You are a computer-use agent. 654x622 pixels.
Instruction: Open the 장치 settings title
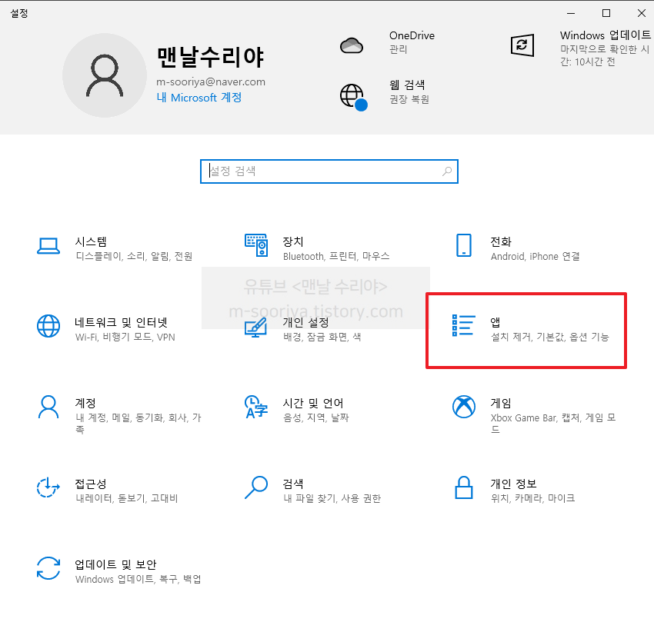point(293,241)
